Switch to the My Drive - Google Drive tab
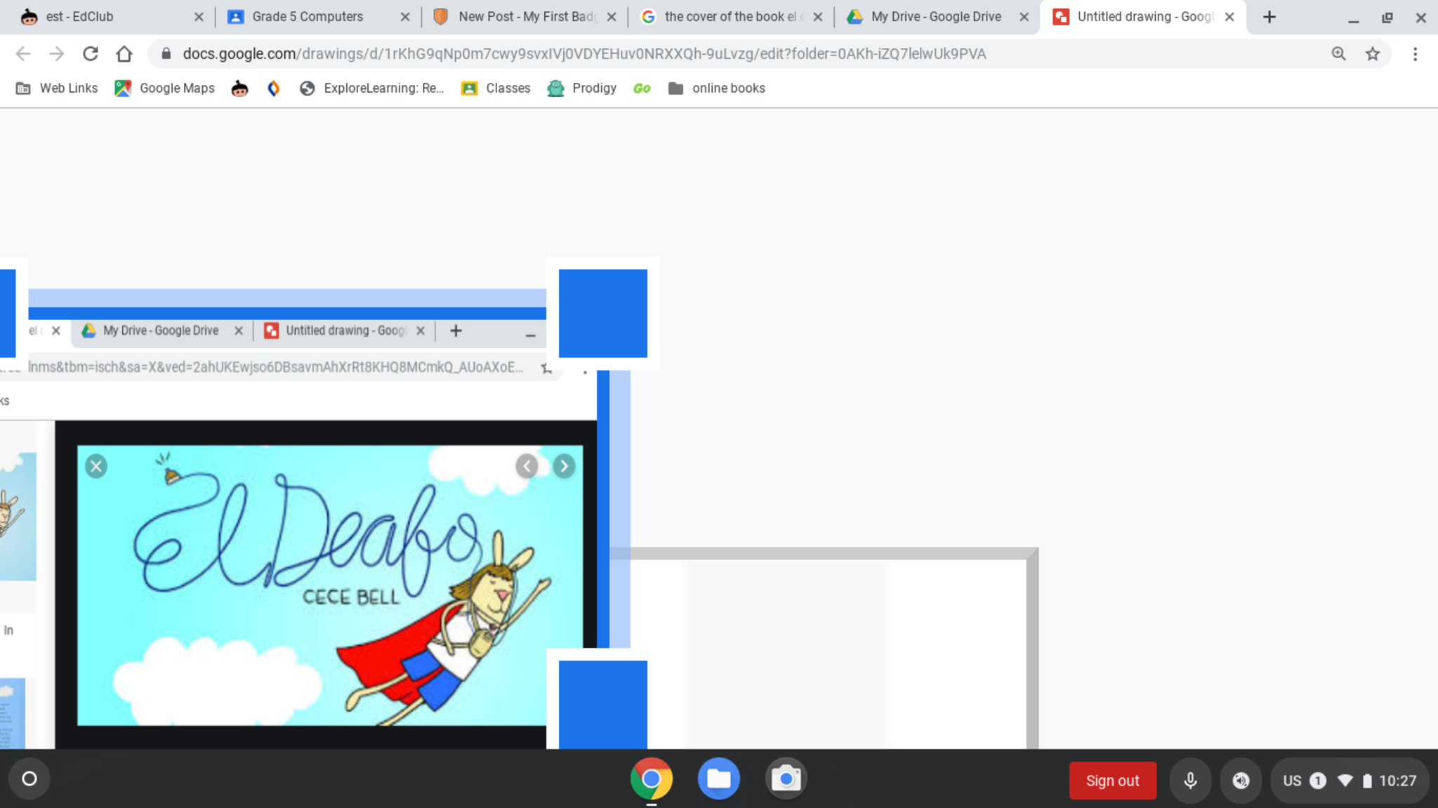 pyautogui.click(x=935, y=17)
